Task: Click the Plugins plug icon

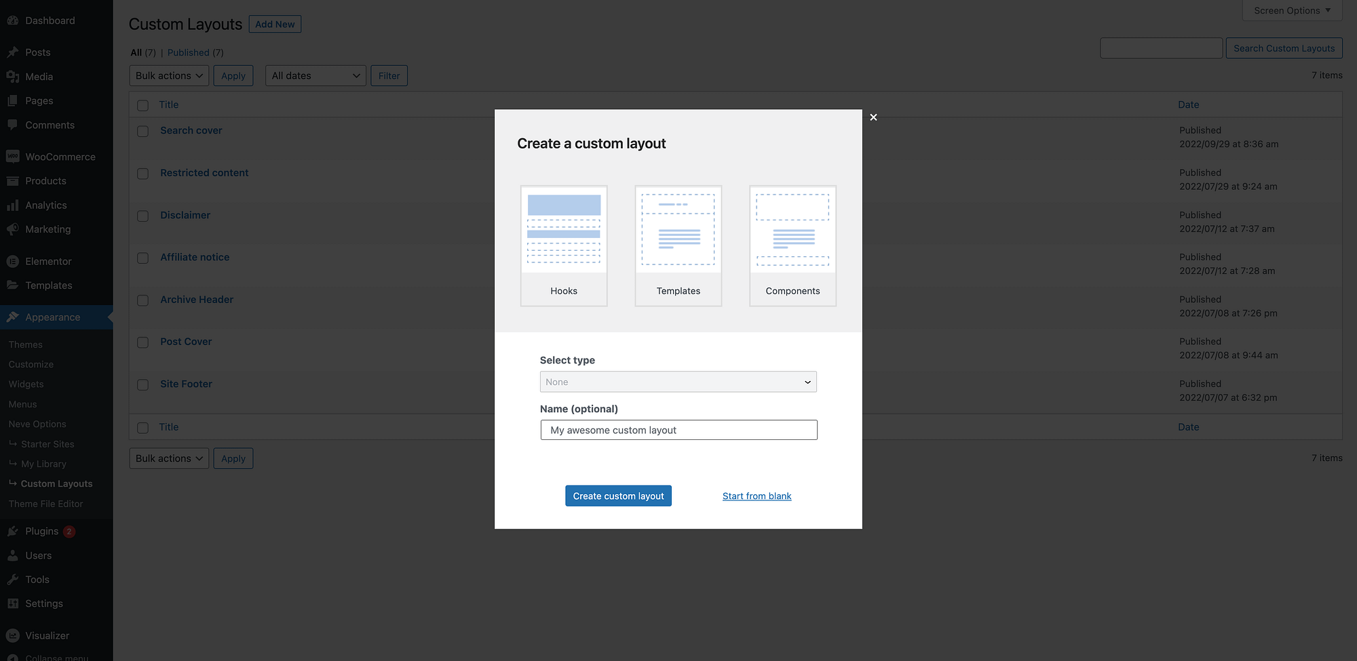Action: pos(12,532)
